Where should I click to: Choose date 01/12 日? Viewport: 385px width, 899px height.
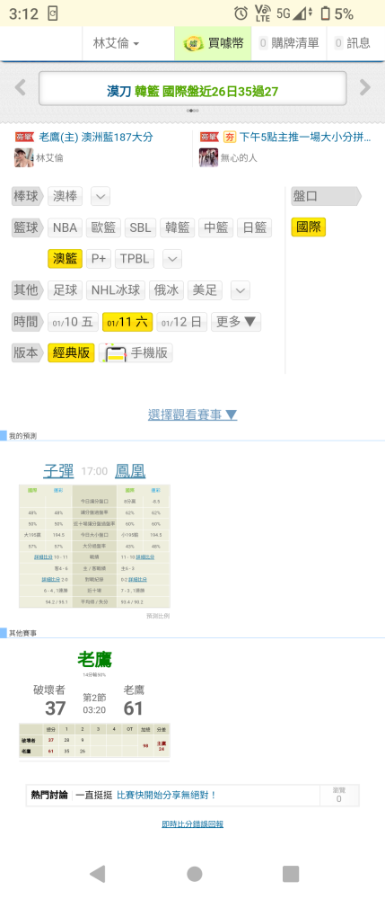click(x=182, y=322)
